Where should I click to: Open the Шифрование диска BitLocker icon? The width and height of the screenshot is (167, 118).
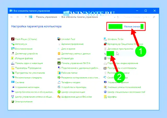[59, 97]
